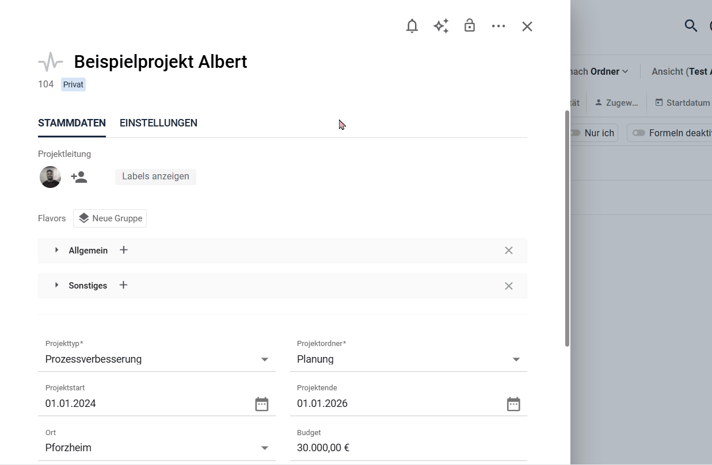Open the Projekttyp dropdown
Viewport: 712px width, 465px height.
pos(265,360)
